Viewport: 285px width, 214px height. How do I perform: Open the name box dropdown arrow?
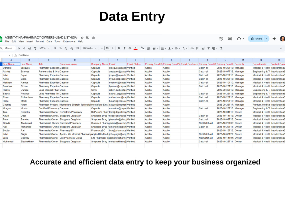[10, 55]
